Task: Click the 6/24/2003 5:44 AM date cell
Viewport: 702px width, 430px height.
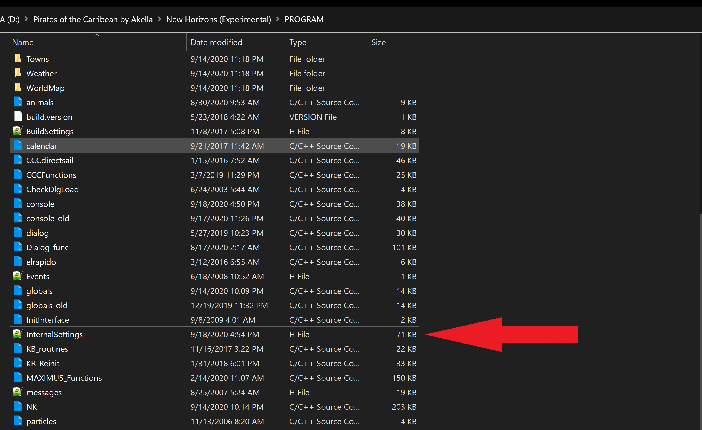Action: (x=225, y=190)
